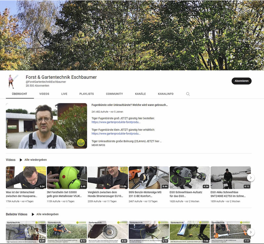Play the featured video thumbnail with man
The image size is (264, 244).
tap(47, 126)
